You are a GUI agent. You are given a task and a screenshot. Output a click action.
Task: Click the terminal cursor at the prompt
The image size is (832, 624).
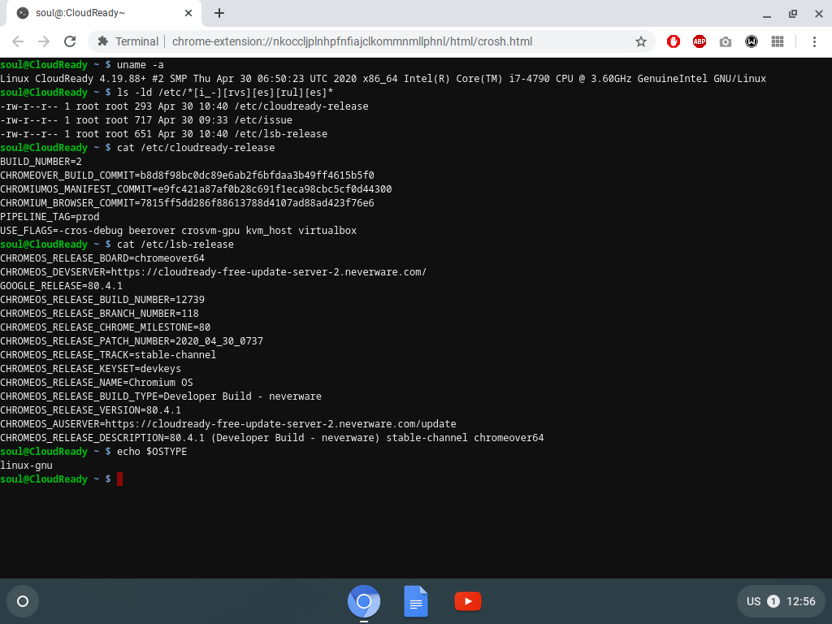point(120,479)
